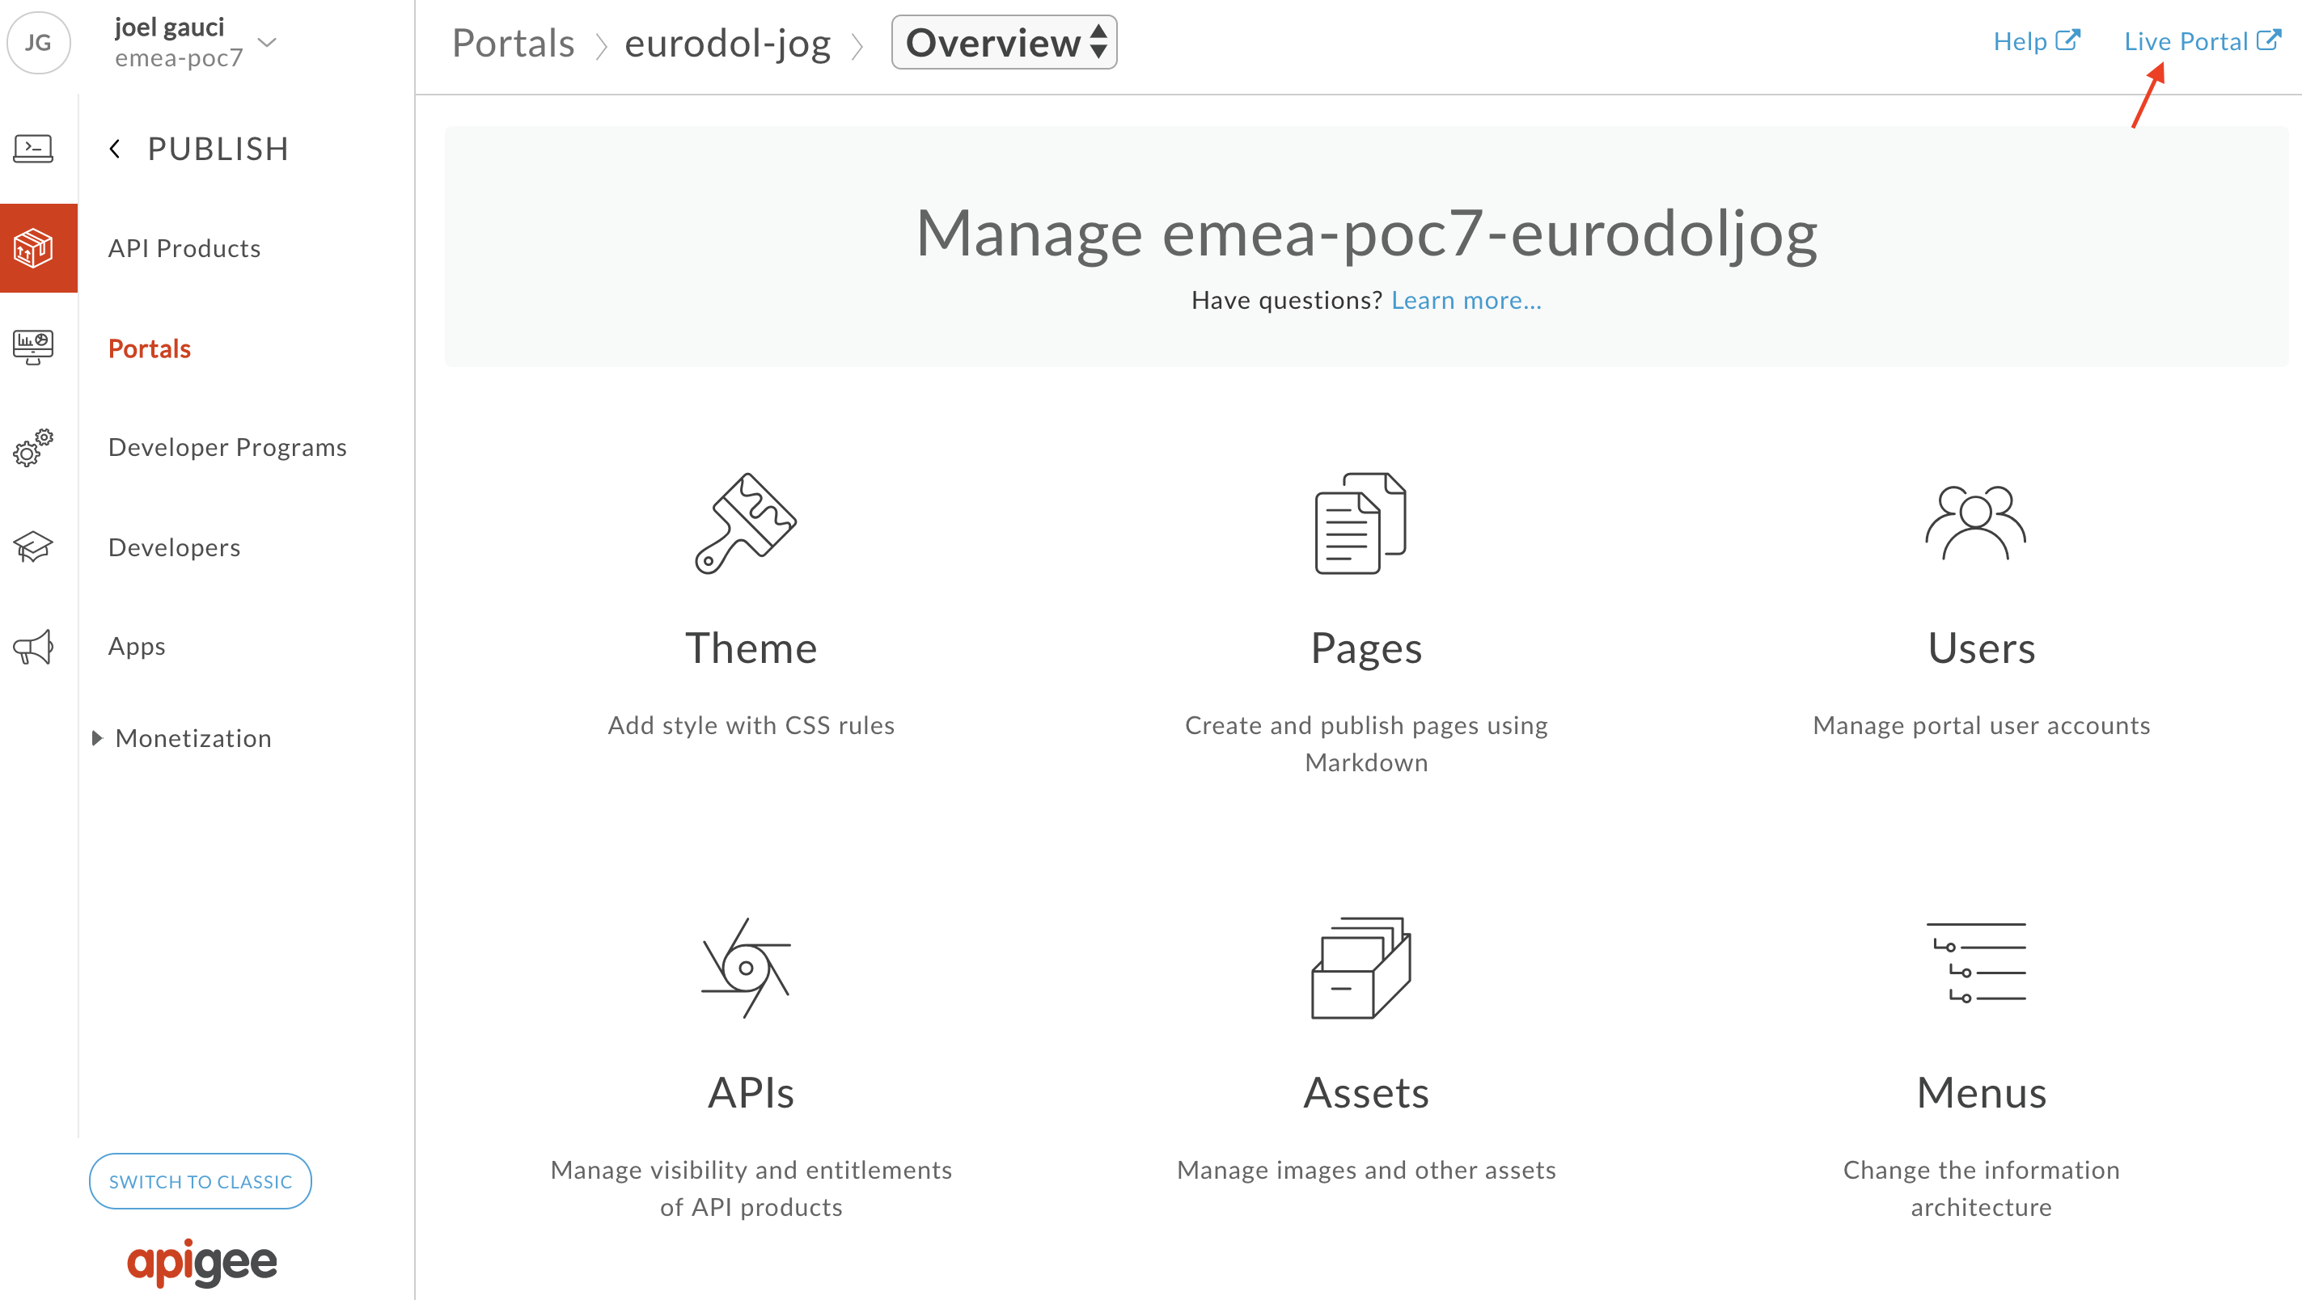Image resolution: width=2302 pixels, height=1300 pixels.
Task: Click the external link icon beside Help
Action: point(2068,40)
